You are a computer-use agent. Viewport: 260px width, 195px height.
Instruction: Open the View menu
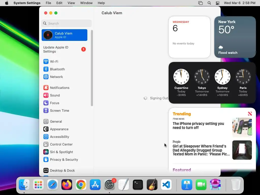click(x=71, y=3)
